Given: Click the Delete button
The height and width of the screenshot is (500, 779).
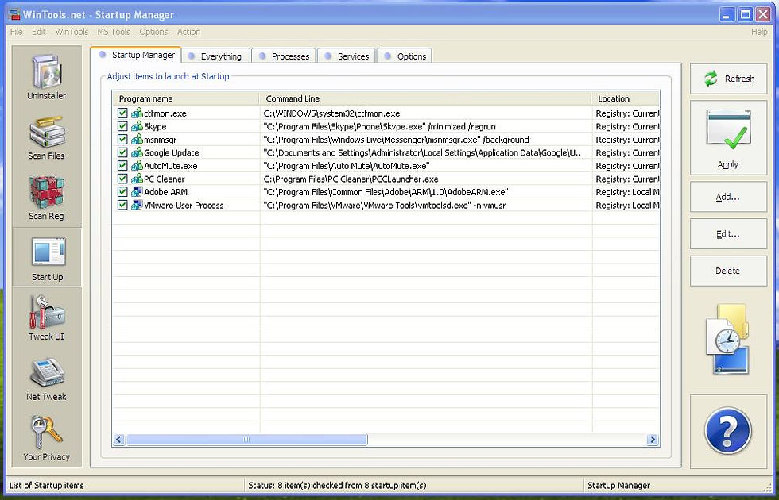Looking at the screenshot, I should pos(728,271).
